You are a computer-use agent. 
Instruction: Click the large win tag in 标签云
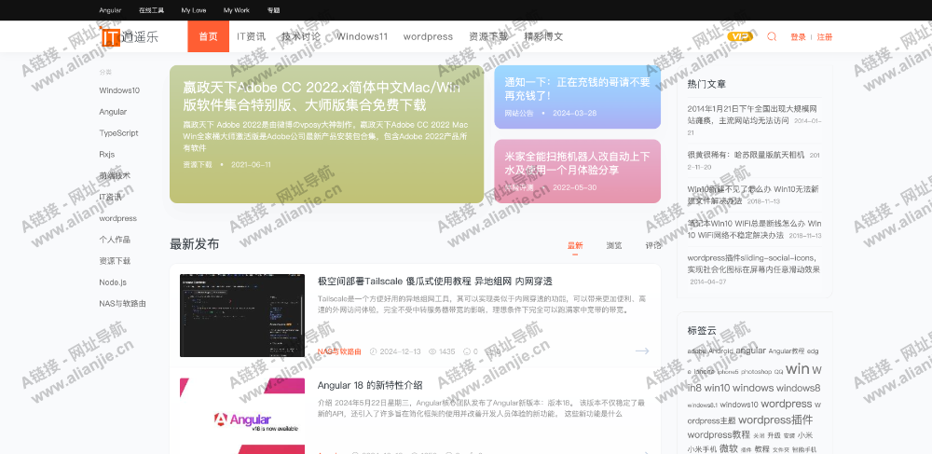pos(798,369)
